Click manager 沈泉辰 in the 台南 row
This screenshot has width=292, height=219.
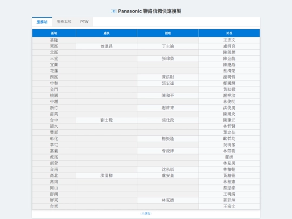[x=168, y=169]
